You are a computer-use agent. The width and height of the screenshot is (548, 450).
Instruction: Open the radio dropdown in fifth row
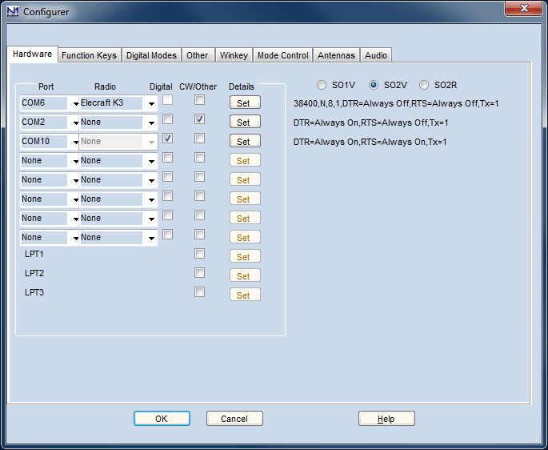click(151, 180)
